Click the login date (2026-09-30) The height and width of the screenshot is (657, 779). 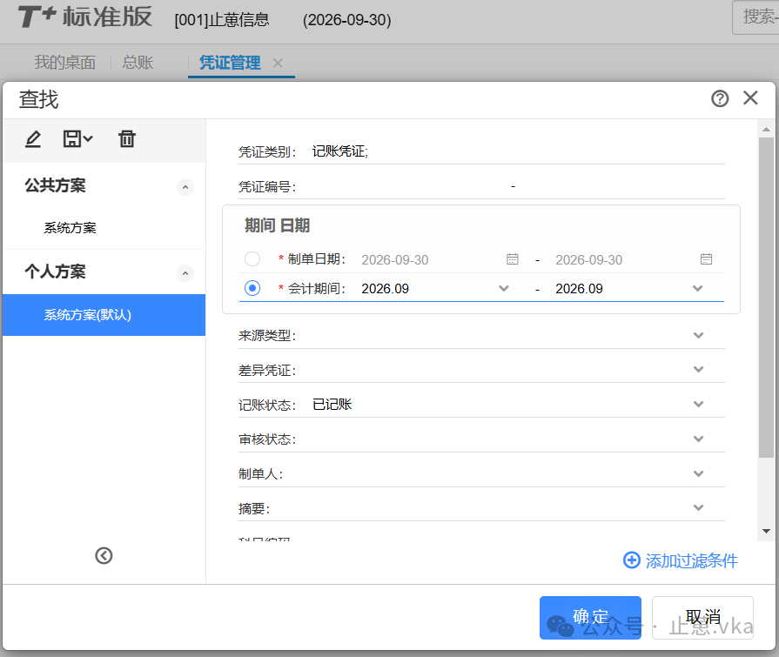[346, 20]
